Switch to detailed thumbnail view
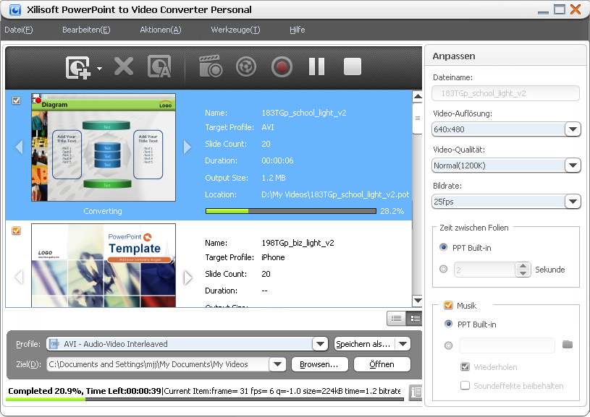The image size is (590, 417). pos(414,319)
